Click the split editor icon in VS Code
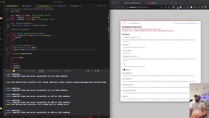209x118 pixels. pyautogui.click(x=104, y=6)
